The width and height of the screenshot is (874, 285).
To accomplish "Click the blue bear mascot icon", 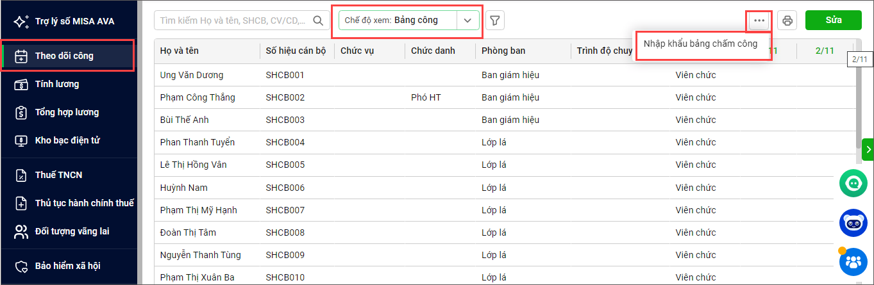I will tap(853, 223).
